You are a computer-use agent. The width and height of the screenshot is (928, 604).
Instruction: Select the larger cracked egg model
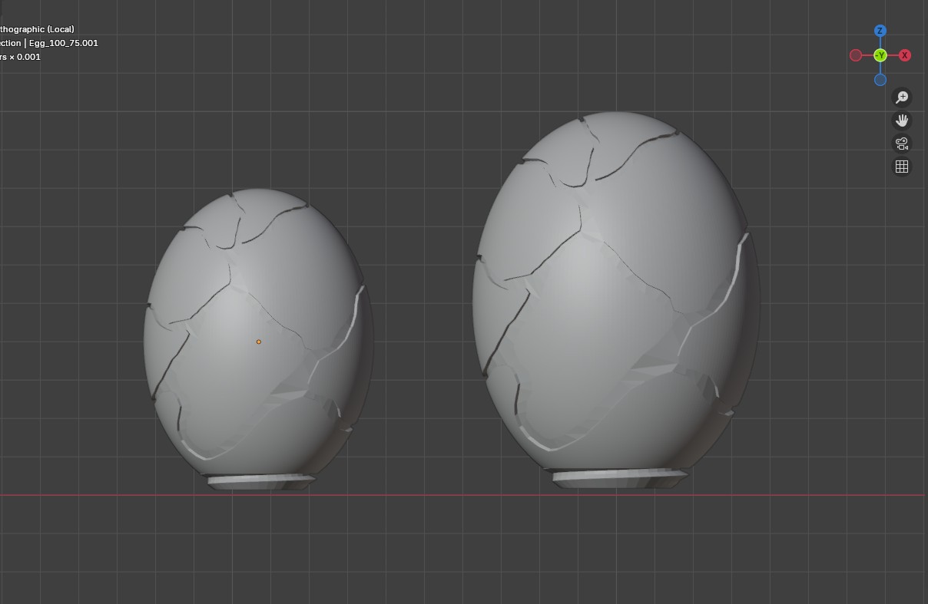616,299
